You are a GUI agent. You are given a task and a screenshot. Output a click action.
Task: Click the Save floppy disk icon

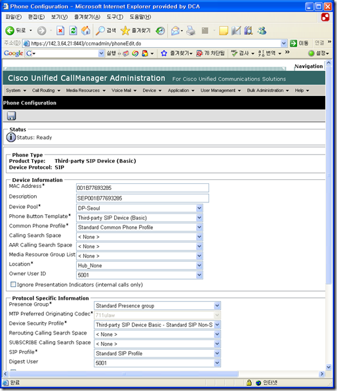point(11,116)
